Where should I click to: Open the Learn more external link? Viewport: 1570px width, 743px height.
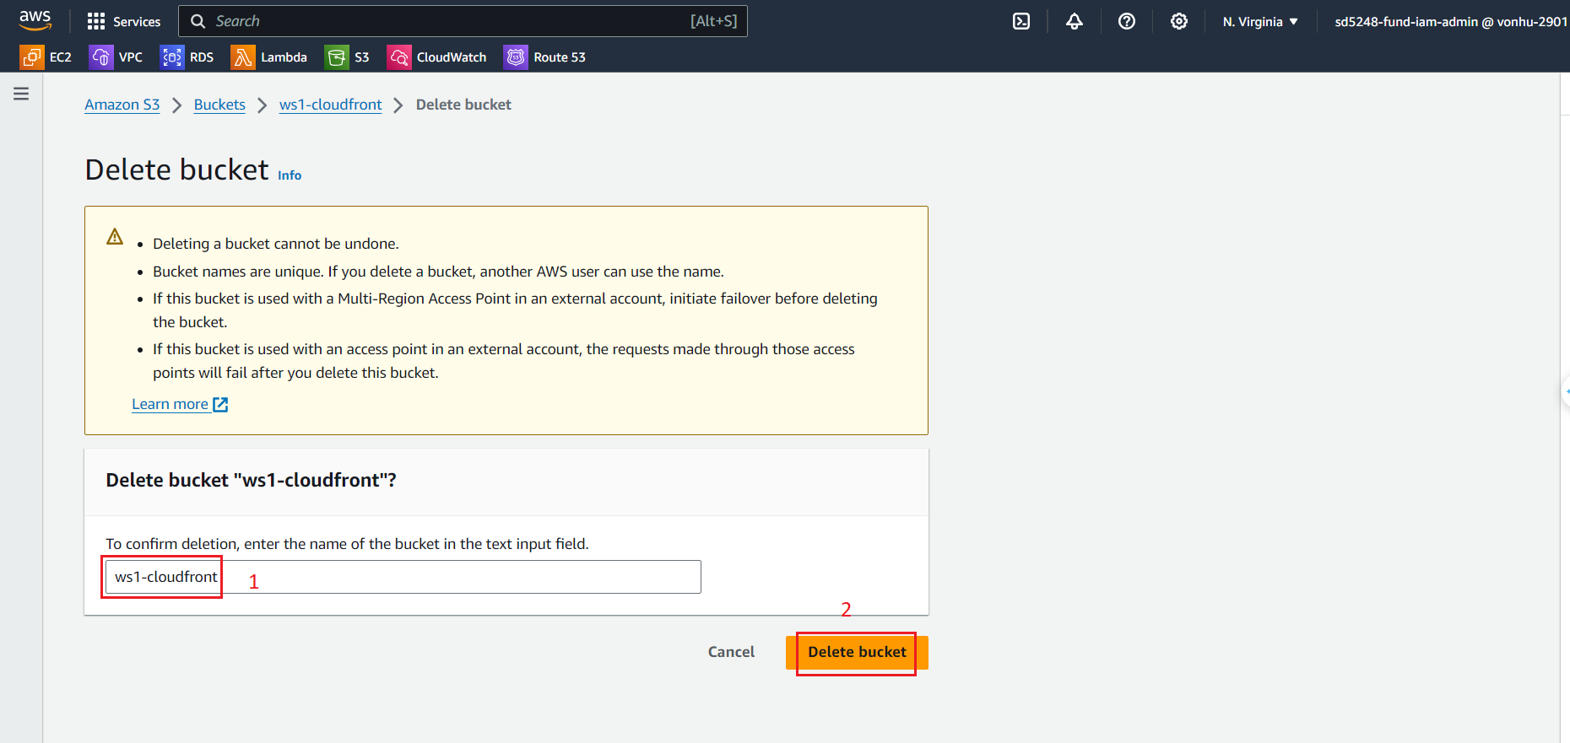[179, 404]
